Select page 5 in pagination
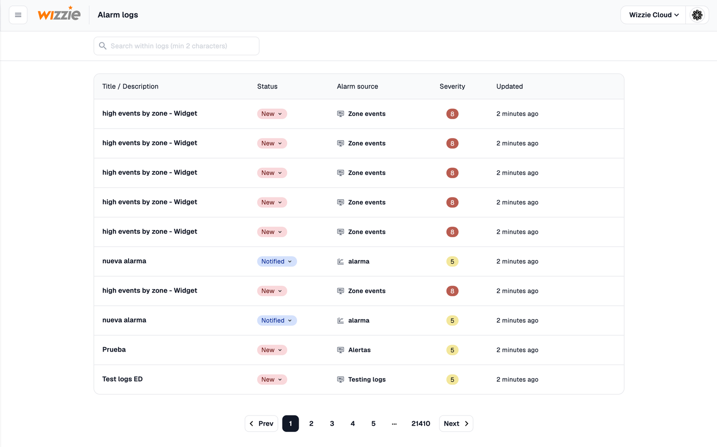The image size is (717, 447). pos(373,424)
